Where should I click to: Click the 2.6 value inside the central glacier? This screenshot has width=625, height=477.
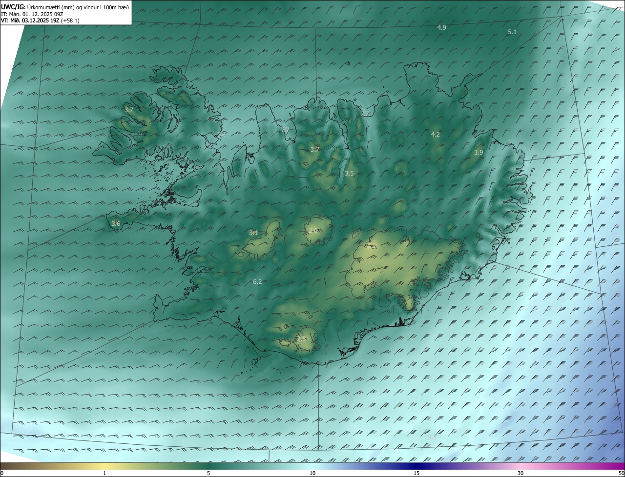(x=313, y=230)
